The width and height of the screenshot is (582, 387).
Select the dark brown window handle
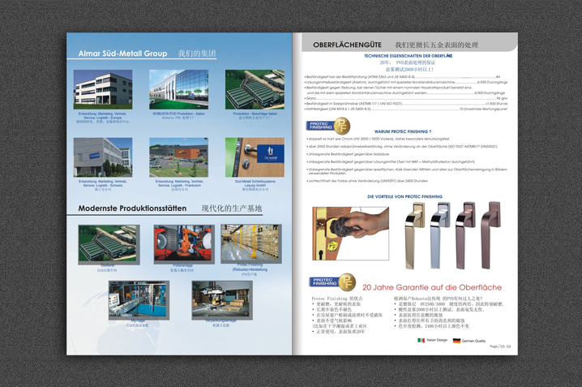coord(491,235)
